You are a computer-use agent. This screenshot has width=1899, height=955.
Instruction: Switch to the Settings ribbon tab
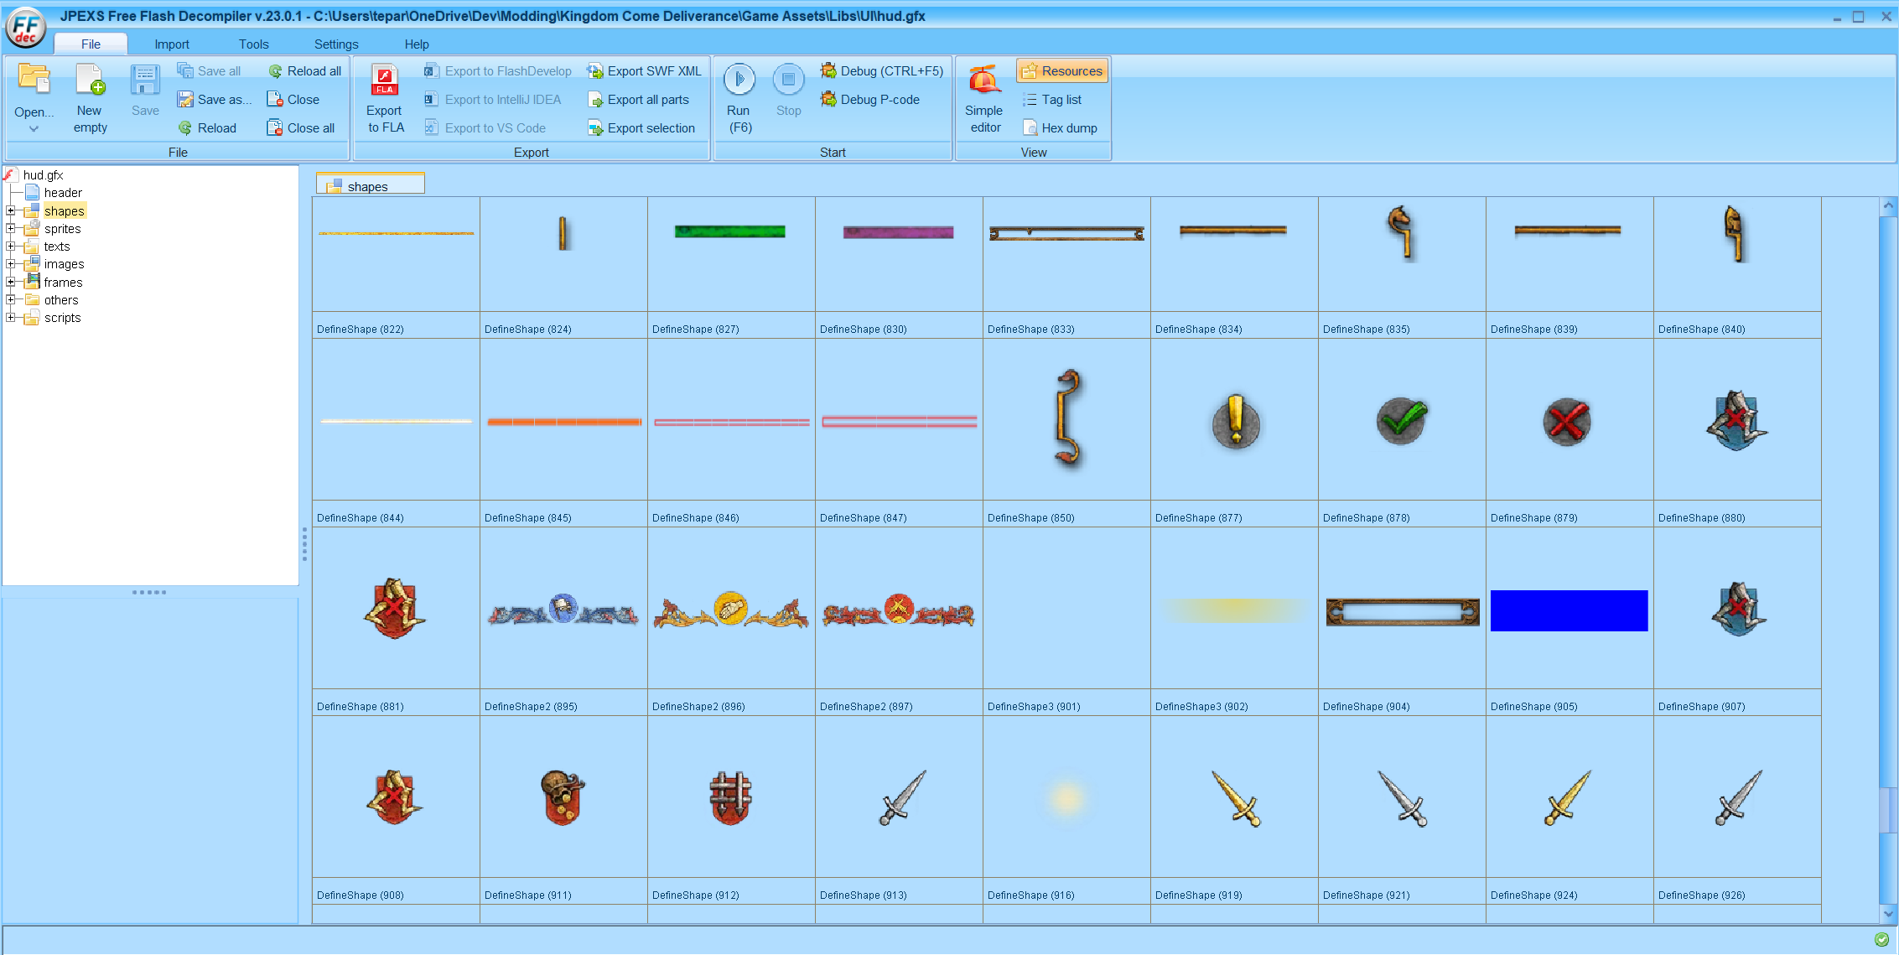coord(335,44)
